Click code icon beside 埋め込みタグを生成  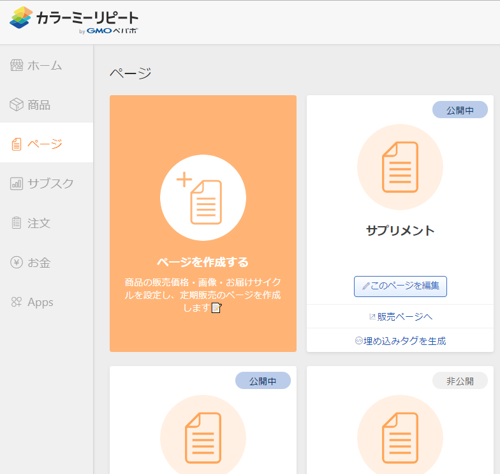[x=358, y=341]
